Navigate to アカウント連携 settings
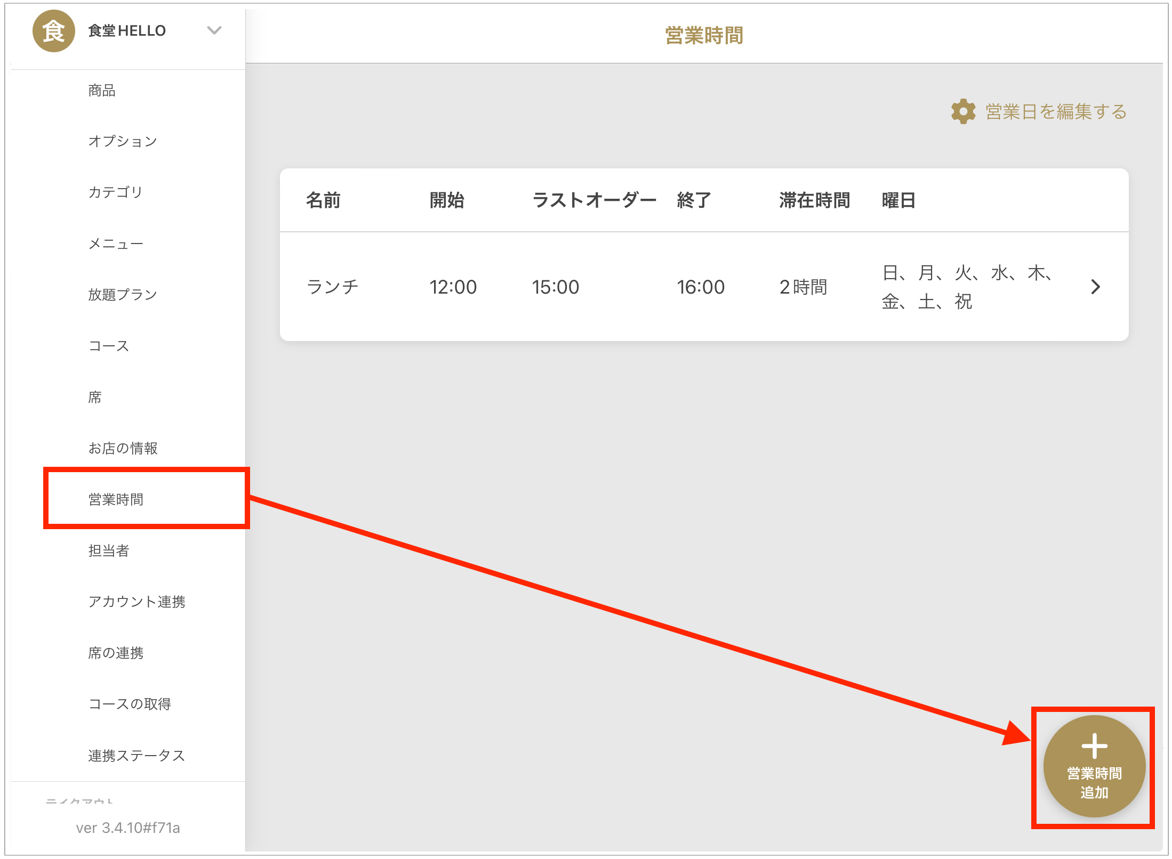 coord(137,602)
